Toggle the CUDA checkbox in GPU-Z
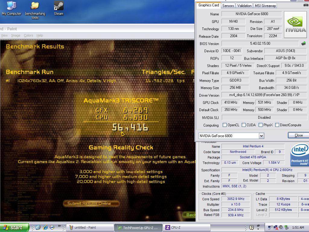The image size is (309, 232). pyautogui.click(x=244, y=125)
